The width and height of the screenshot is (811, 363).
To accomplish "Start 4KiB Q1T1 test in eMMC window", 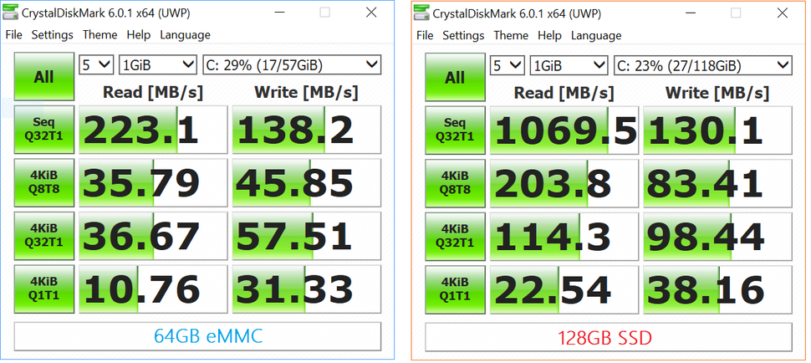I will point(44,289).
